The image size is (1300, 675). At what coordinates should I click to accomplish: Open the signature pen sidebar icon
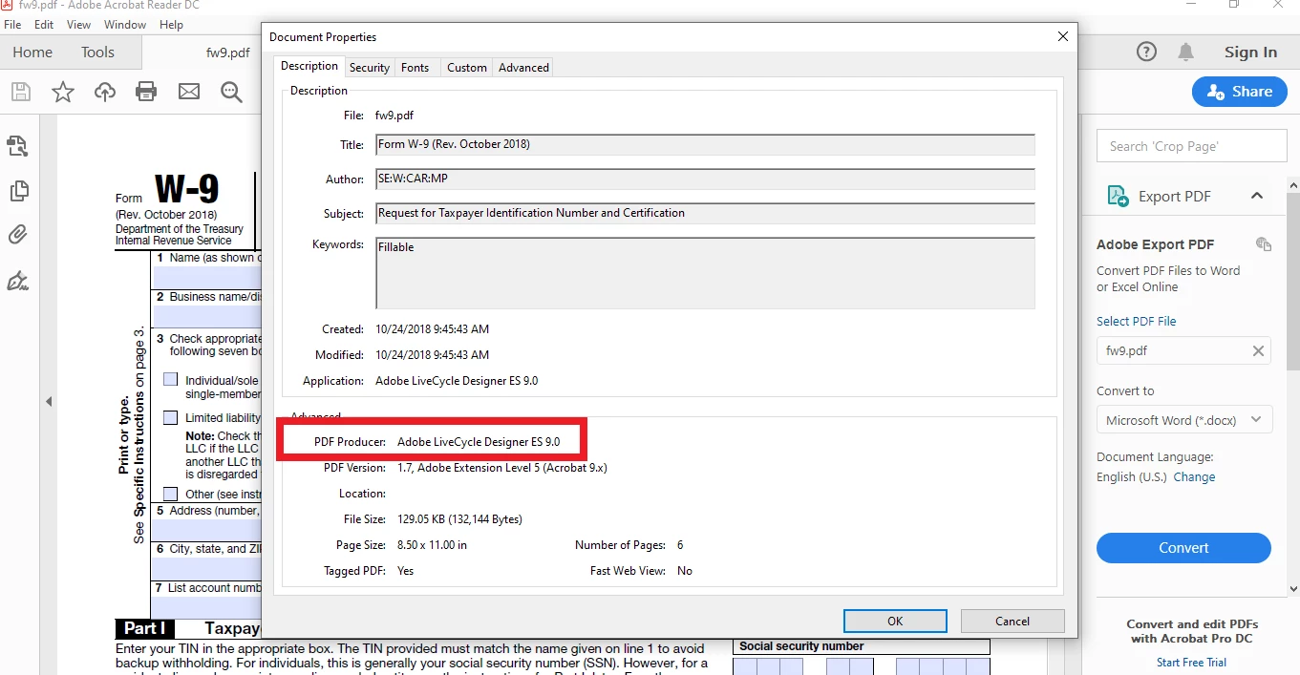pos(17,281)
